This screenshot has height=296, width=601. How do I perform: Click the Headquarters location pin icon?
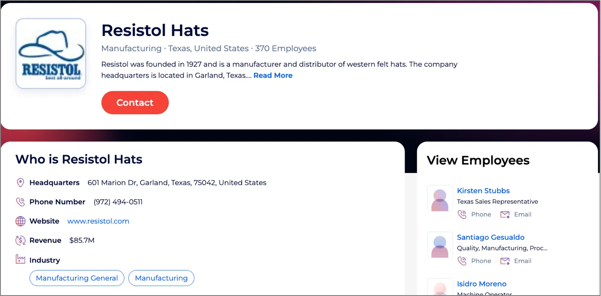pyautogui.click(x=20, y=183)
